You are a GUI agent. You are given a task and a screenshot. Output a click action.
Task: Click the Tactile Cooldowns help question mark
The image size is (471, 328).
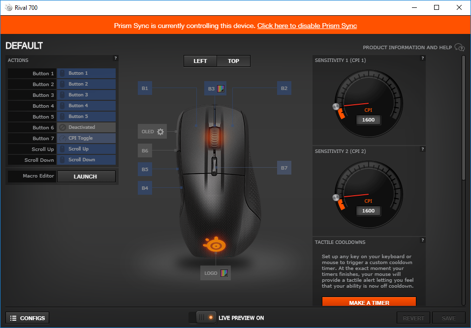pos(422,240)
